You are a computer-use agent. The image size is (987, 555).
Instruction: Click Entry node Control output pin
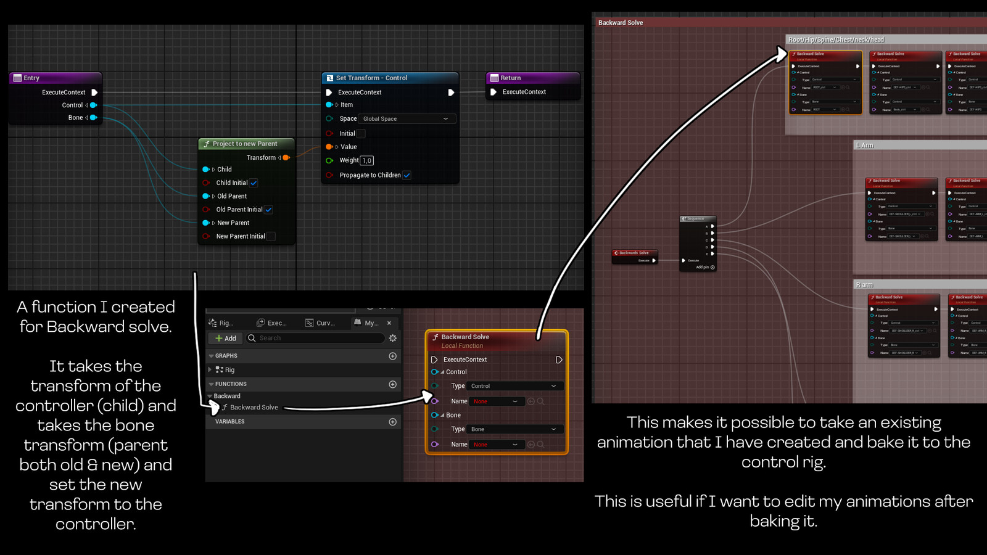tap(94, 105)
